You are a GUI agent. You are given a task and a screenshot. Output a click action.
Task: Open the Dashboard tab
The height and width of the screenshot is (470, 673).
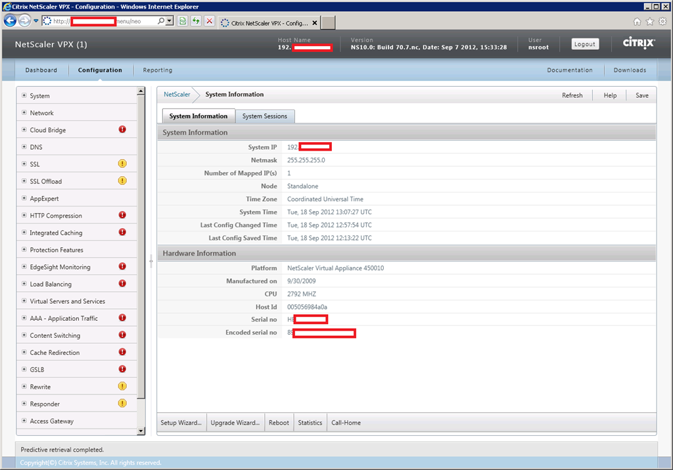pos(41,70)
